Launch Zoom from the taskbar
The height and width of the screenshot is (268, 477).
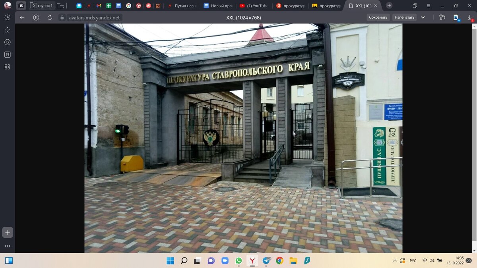(225, 260)
